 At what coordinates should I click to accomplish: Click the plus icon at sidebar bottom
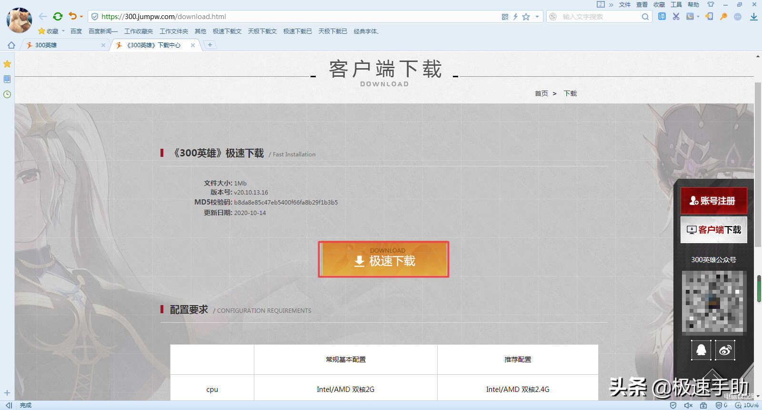(x=7, y=393)
